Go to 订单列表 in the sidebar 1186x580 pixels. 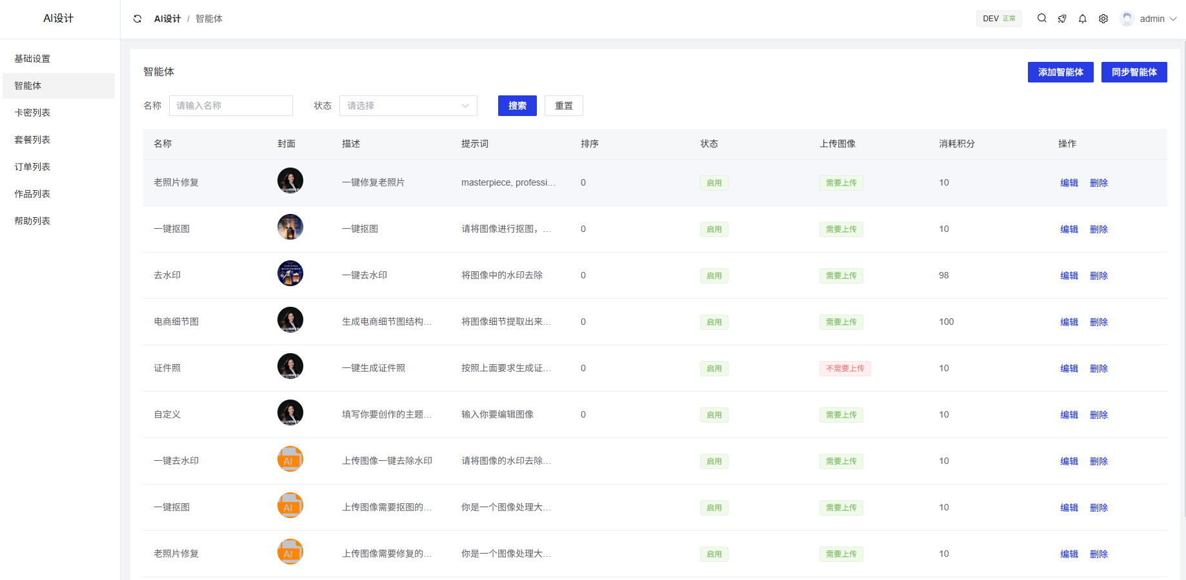point(32,167)
